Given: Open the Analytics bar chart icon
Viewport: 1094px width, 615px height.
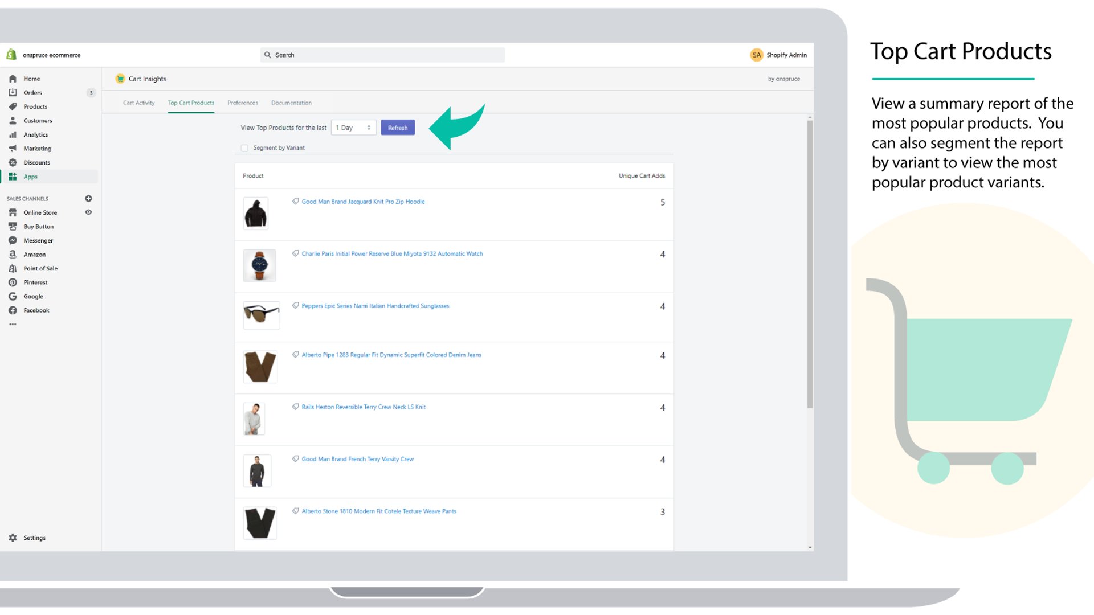Looking at the screenshot, I should point(13,134).
